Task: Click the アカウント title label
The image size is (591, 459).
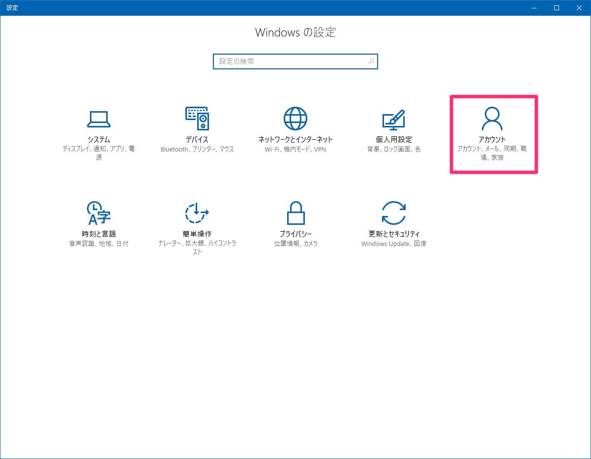Action: point(492,140)
